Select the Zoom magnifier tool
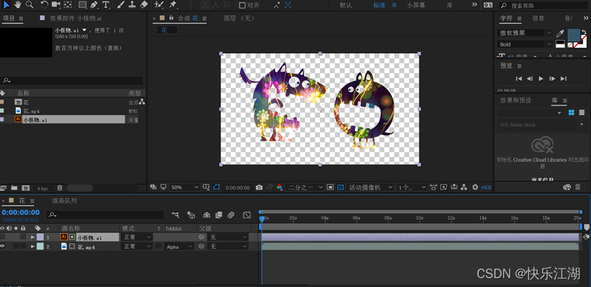This screenshot has width=591, height=287. [x=29, y=5]
